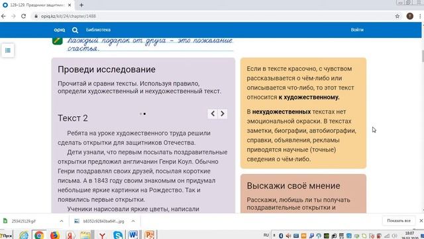Click the page vertical scrollbar thumb

click(x=423, y=56)
